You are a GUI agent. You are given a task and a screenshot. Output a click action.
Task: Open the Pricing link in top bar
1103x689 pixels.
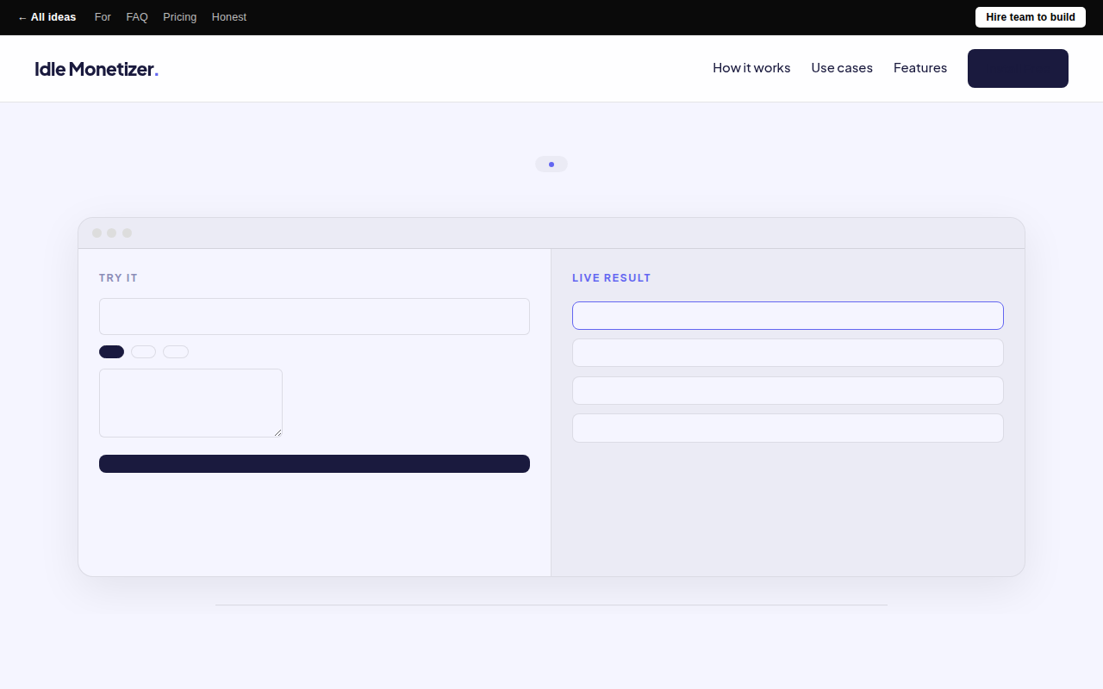click(179, 17)
